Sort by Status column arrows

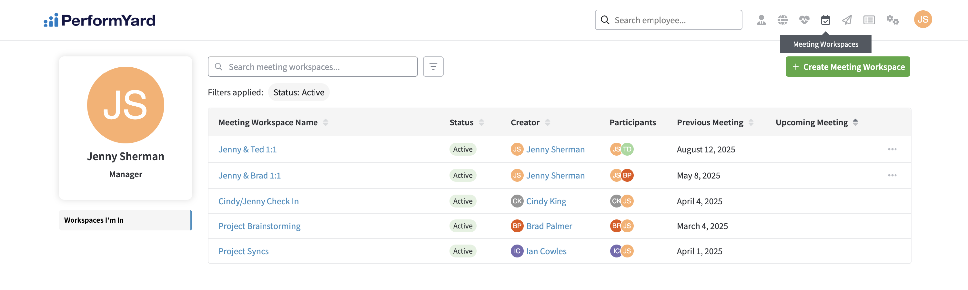pyautogui.click(x=481, y=122)
